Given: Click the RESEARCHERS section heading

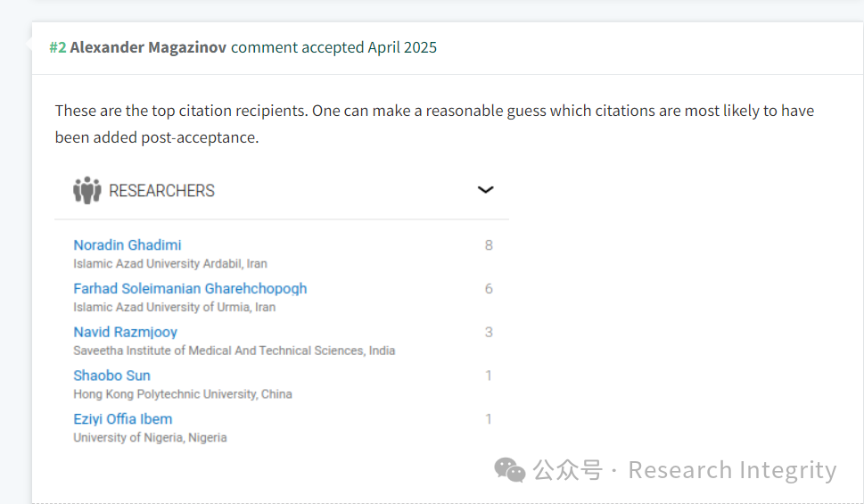Looking at the screenshot, I should [x=161, y=191].
